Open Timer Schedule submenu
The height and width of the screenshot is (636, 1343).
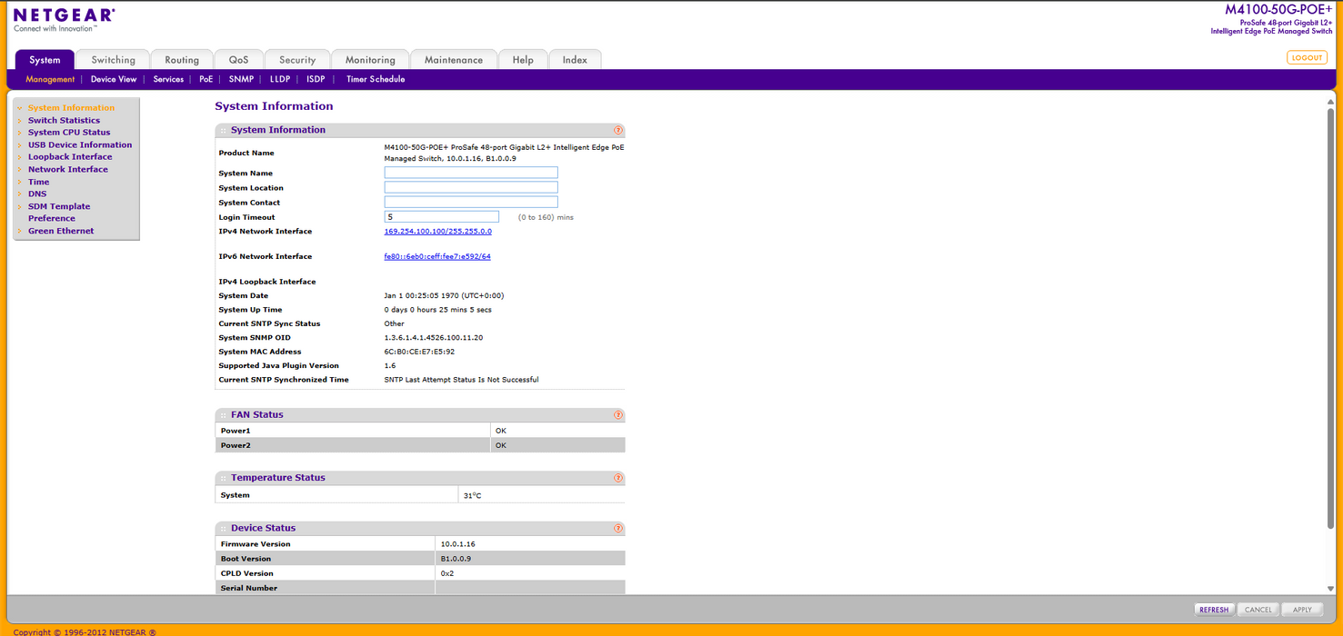[x=376, y=79]
